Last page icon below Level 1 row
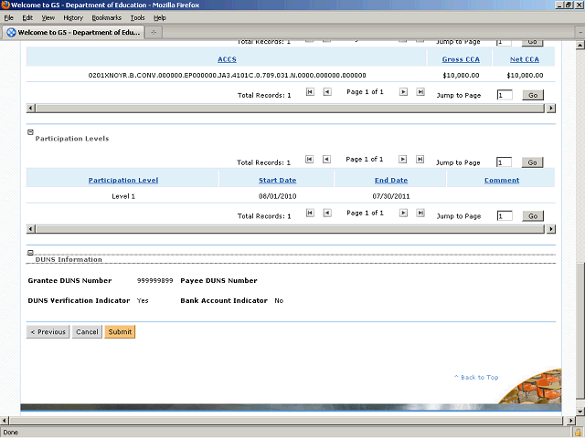Screen dimensions: 585x438 420,213
